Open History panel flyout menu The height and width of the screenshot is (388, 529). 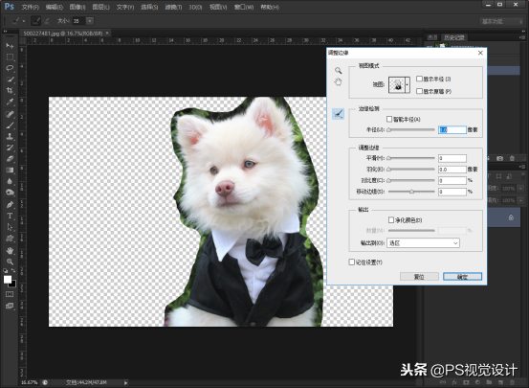coord(522,37)
